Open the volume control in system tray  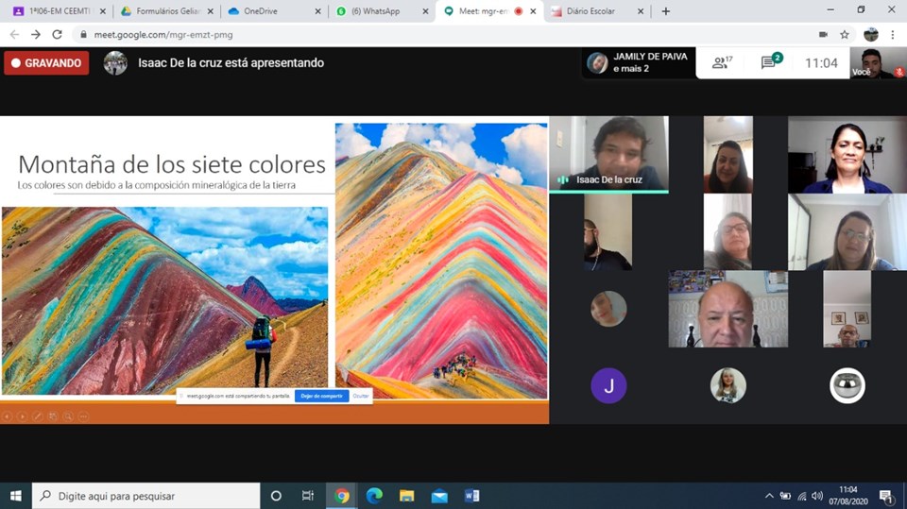tap(816, 496)
